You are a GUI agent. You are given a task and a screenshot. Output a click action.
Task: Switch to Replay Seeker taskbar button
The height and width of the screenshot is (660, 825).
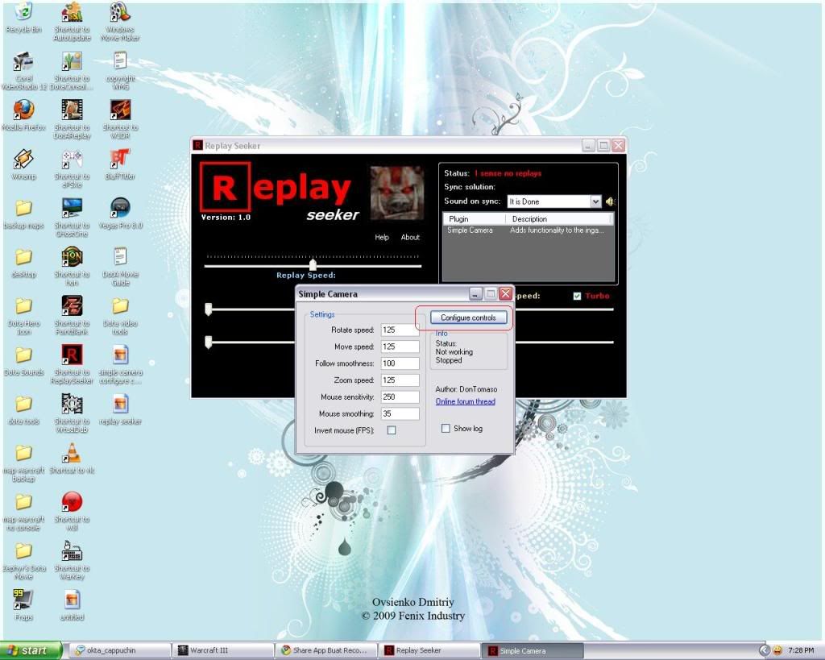[x=429, y=650]
